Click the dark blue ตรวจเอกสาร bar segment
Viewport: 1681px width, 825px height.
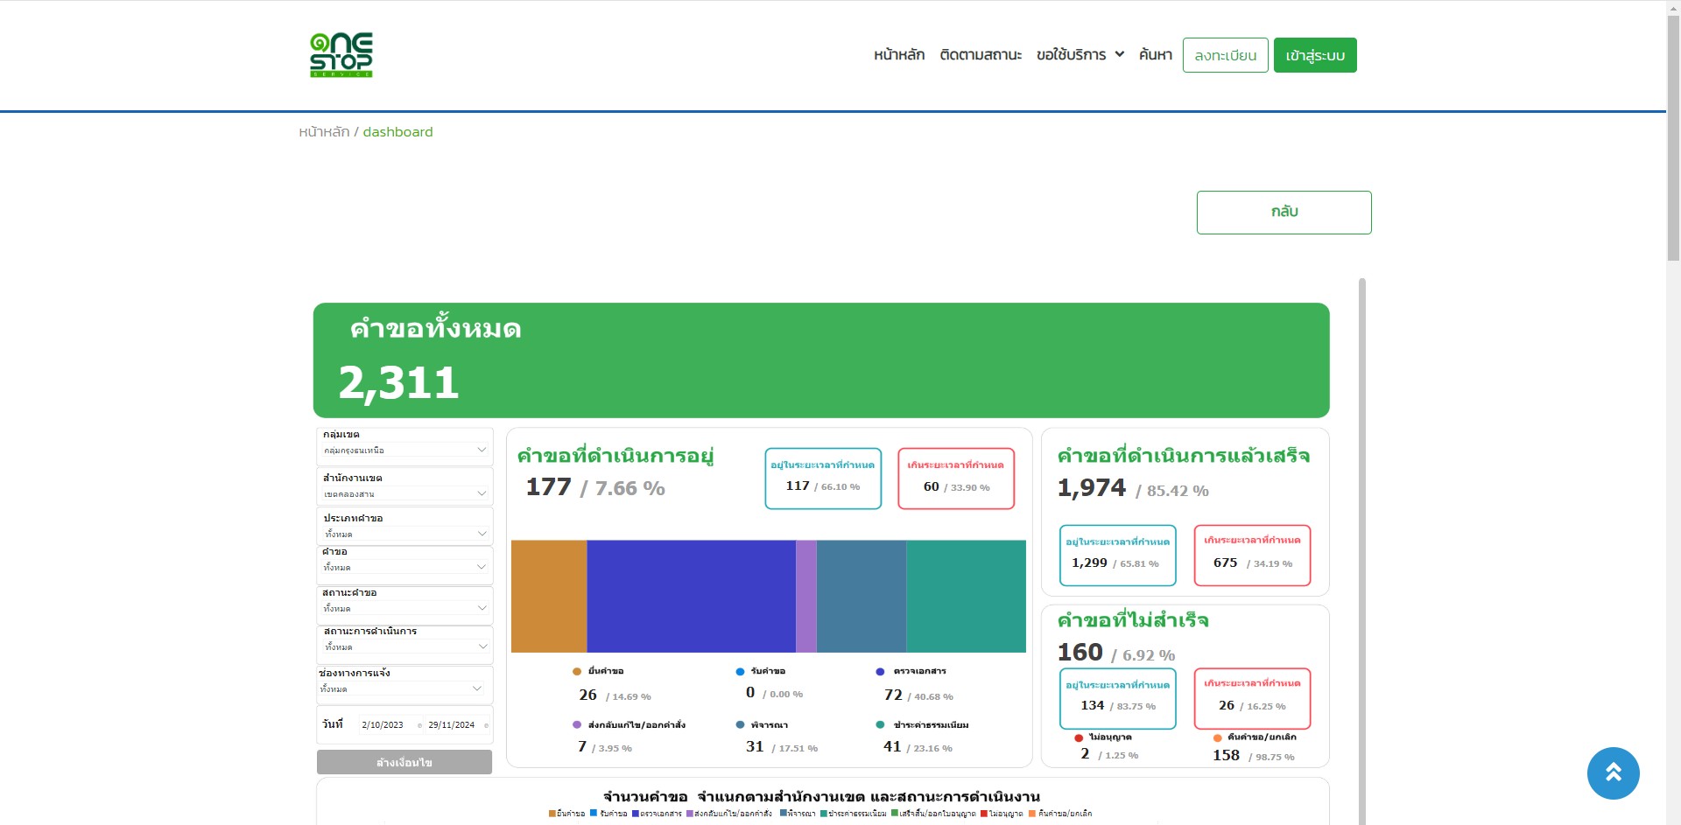pyautogui.click(x=691, y=597)
